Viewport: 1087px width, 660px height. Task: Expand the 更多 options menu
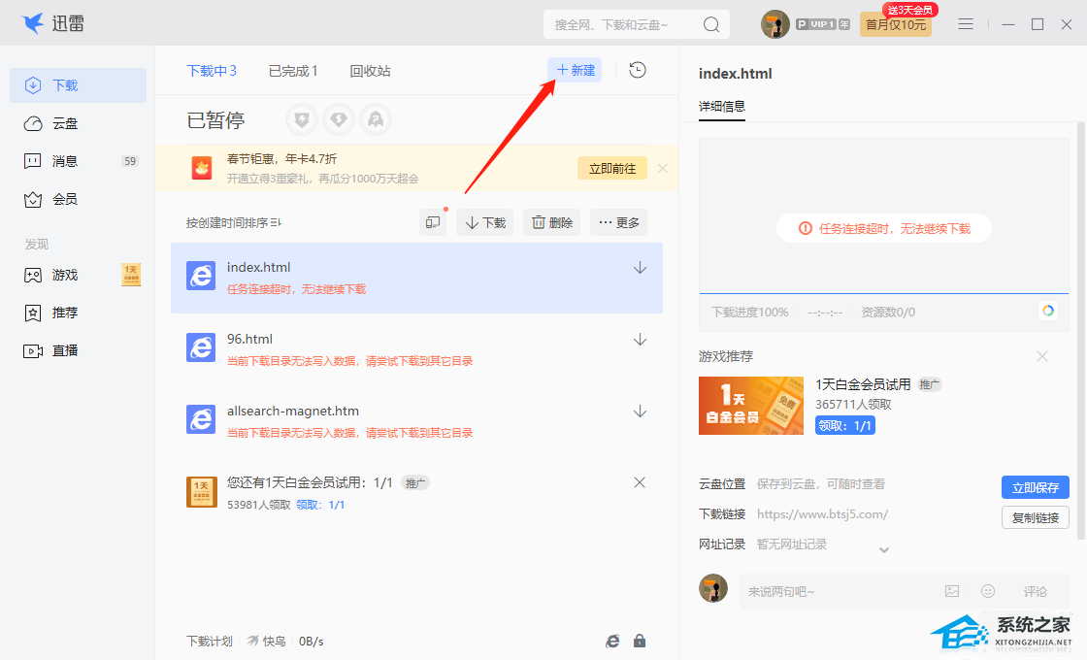pyautogui.click(x=618, y=222)
